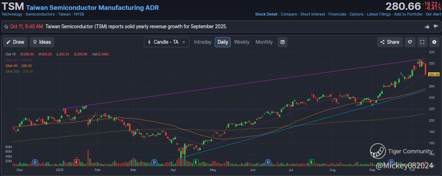Toggle thumbs down on news headline
442x176 pixels.
point(436,26)
